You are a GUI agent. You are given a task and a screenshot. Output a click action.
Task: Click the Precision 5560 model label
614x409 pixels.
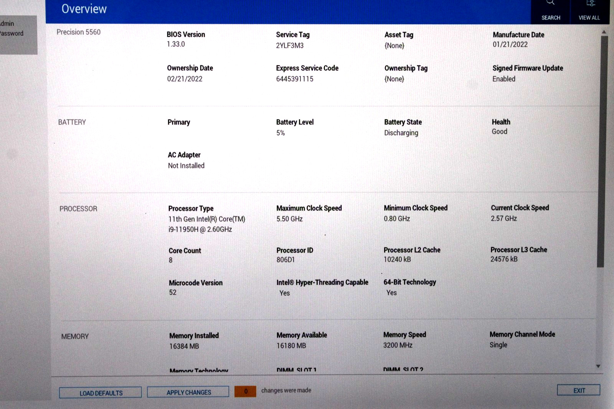point(79,32)
